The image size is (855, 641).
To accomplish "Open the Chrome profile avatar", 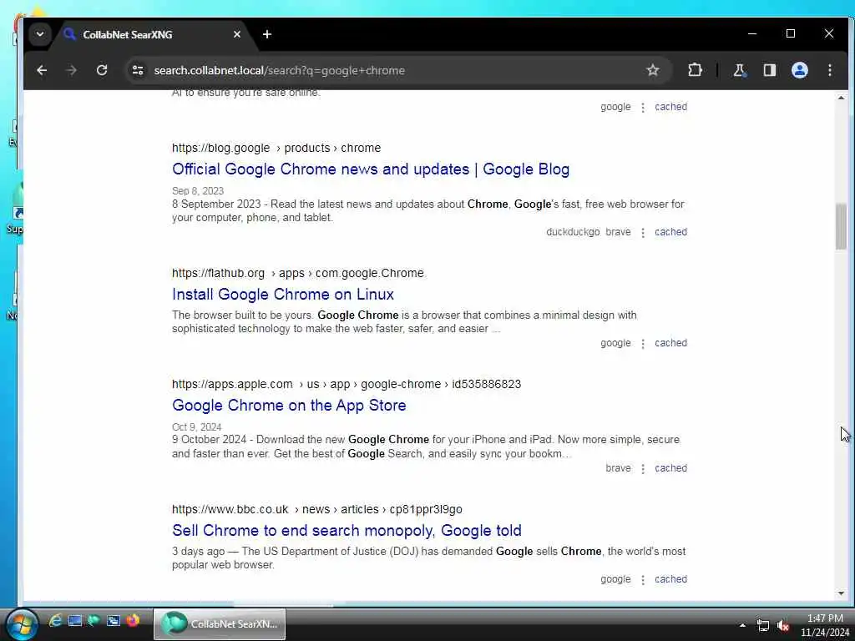I will pyautogui.click(x=799, y=70).
